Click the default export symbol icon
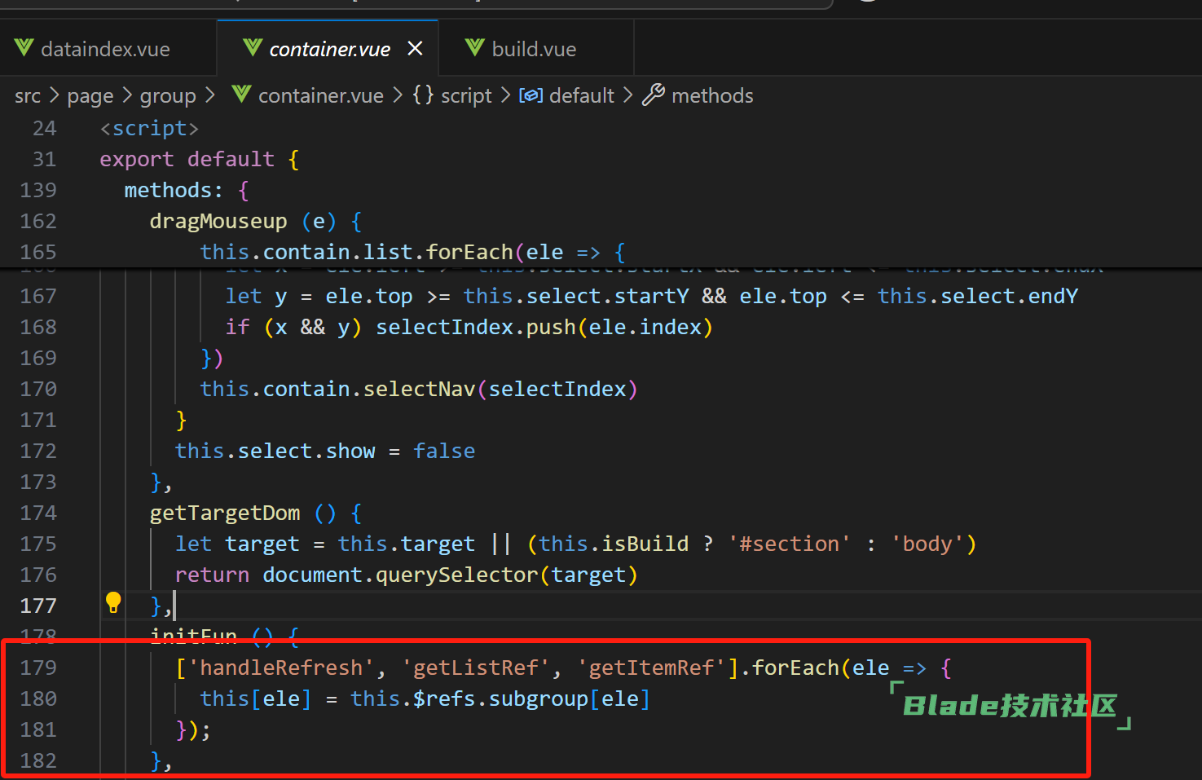 pyautogui.click(x=531, y=96)
